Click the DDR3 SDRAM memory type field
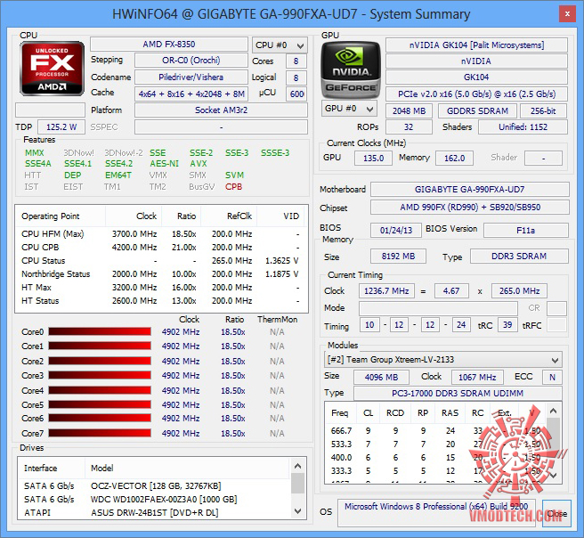The height and width of the screenshot is (538, 584). 519,257
